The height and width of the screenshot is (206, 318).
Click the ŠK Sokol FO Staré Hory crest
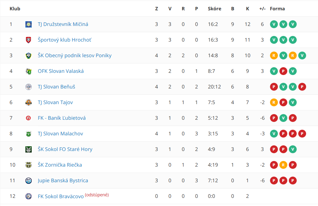[29, 149]
